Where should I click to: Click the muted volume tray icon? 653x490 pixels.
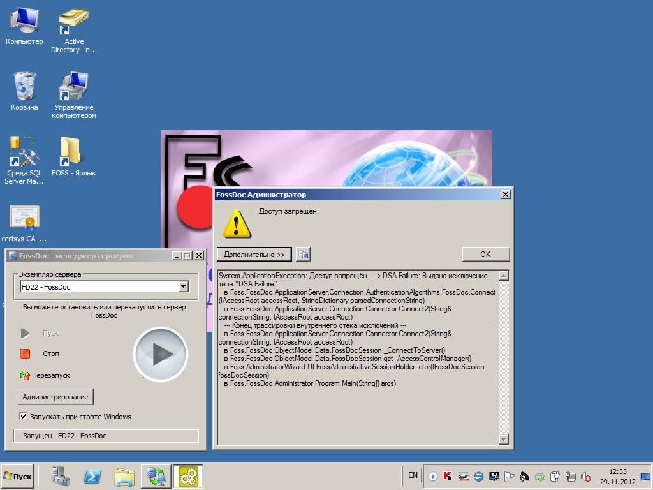tap(586, 476)
